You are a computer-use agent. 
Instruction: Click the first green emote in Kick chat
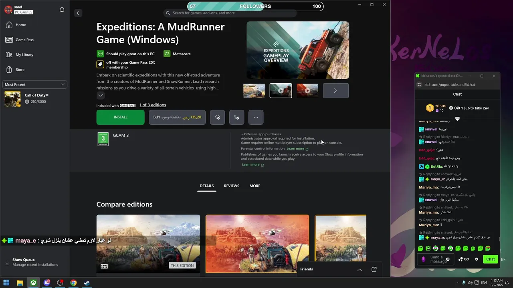[x=420, y=248]
